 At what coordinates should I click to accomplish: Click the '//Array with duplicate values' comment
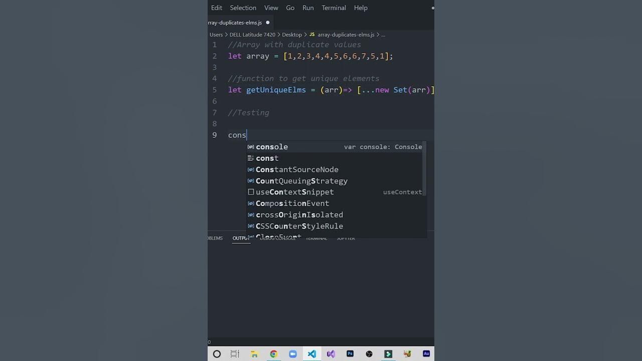[x=294, y=45]
